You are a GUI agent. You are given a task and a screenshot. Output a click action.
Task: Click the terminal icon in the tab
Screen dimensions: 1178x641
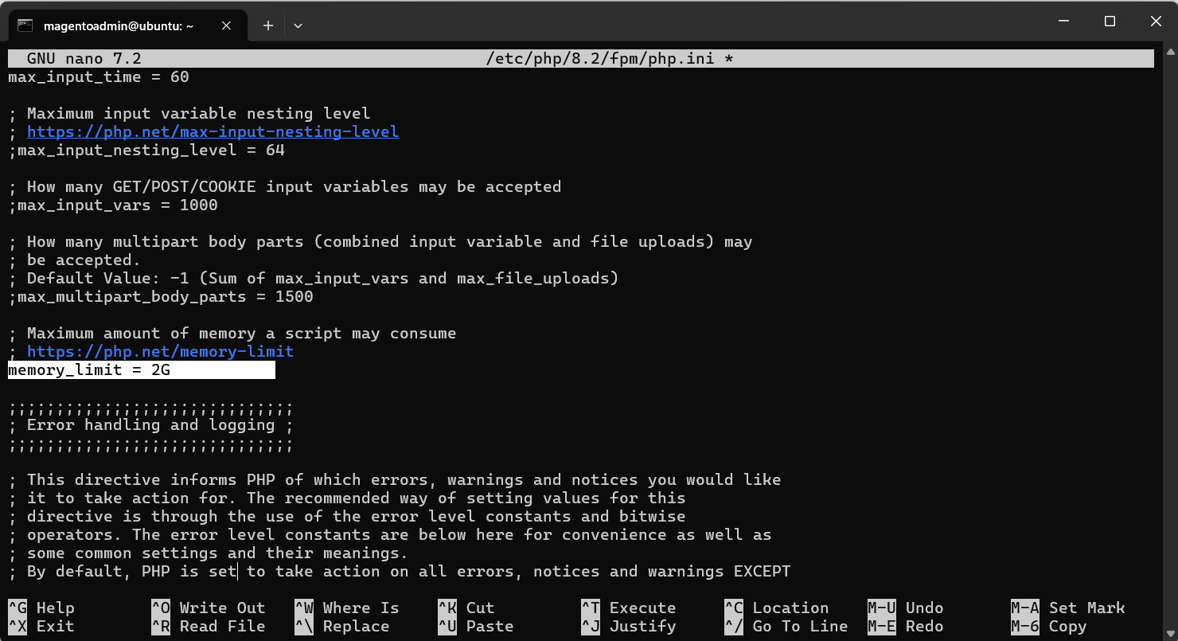coord(25,25)
